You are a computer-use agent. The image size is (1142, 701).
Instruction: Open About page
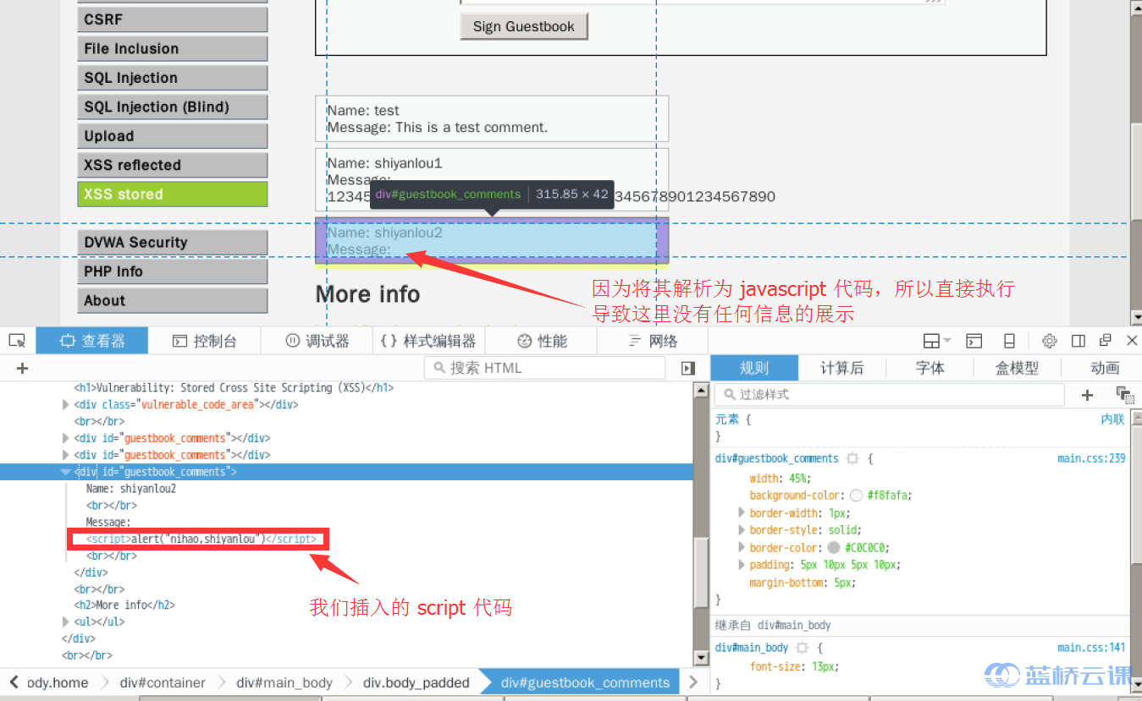tap(172, 300)
